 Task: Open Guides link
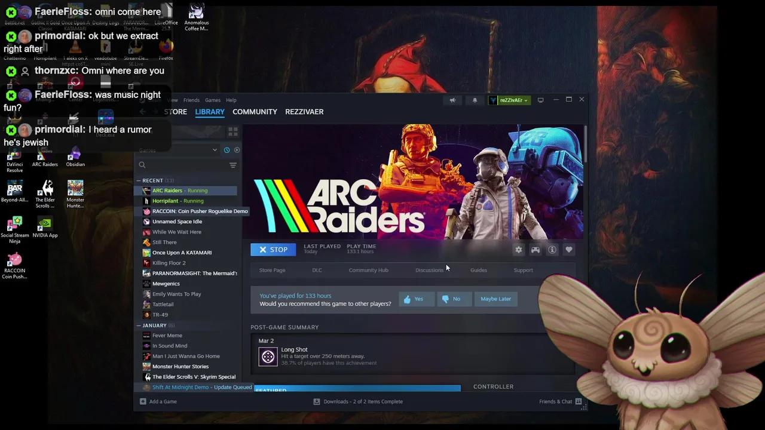click(x=478, y=270)
